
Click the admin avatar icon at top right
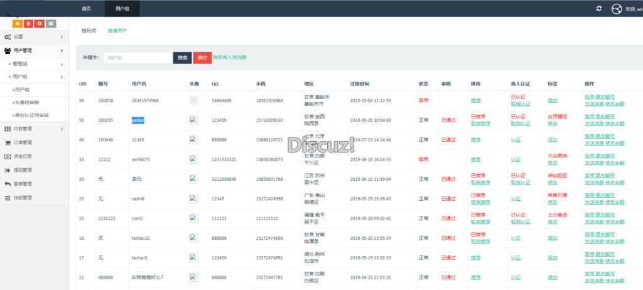[616, 8]
